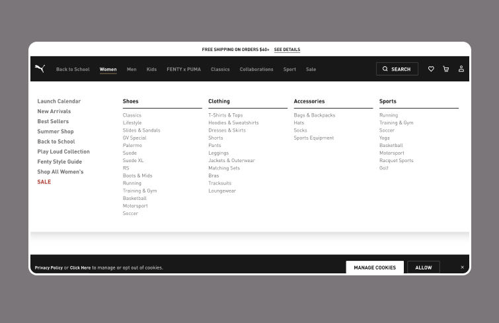Click the PUMA logo icon
Viewport: 499px width, 323px height.
[x=40, y=69]
